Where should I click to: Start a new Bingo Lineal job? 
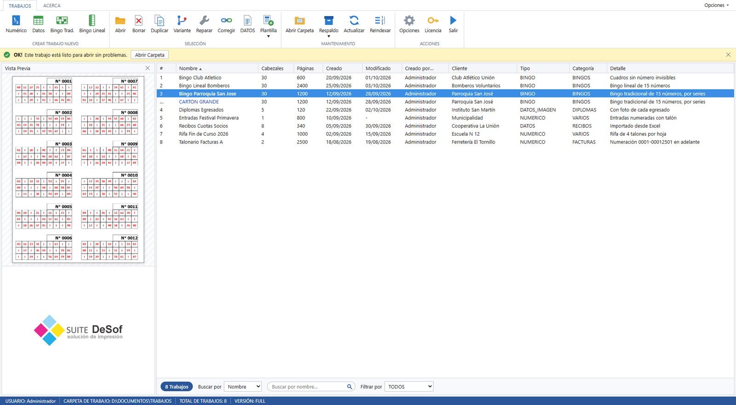(92, 24)
